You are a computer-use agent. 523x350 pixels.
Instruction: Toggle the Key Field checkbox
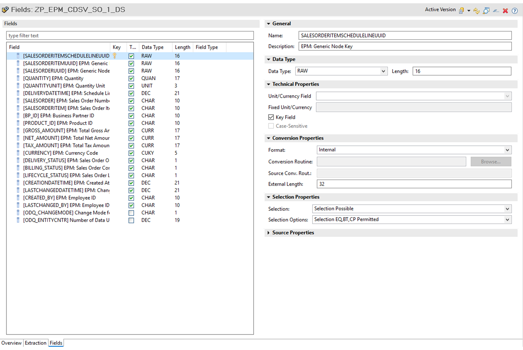click(271, 117)
